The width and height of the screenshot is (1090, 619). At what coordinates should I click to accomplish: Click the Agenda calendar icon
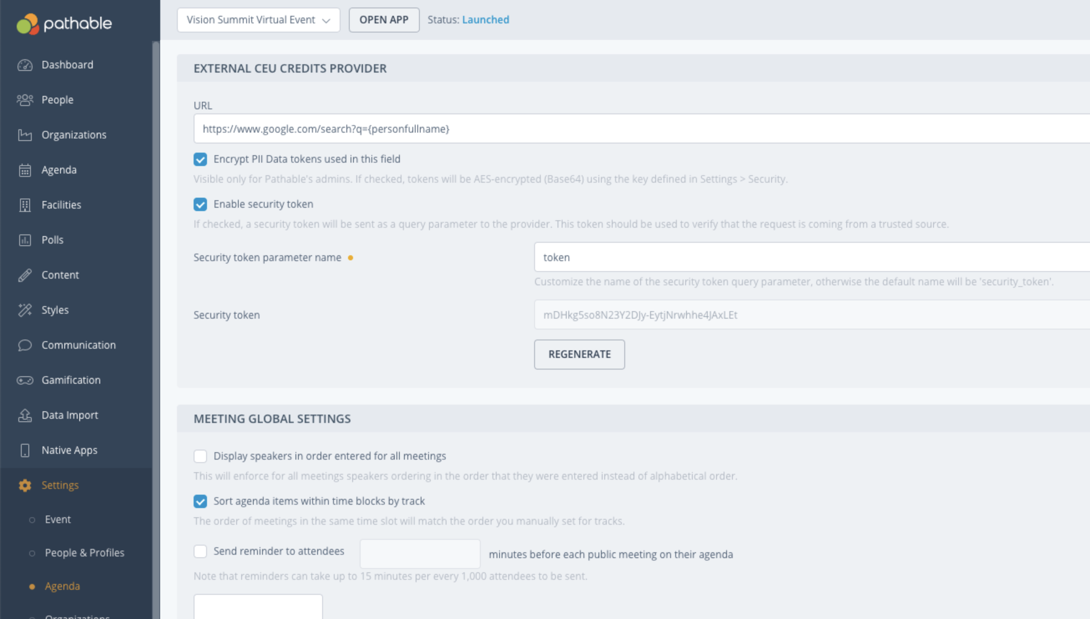click(25, 170)
